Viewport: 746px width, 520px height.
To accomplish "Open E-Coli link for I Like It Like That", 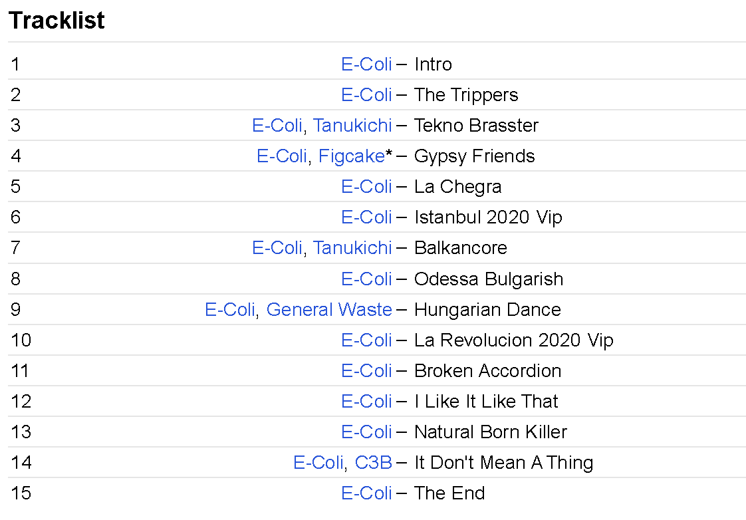I will tap(366, 402).
